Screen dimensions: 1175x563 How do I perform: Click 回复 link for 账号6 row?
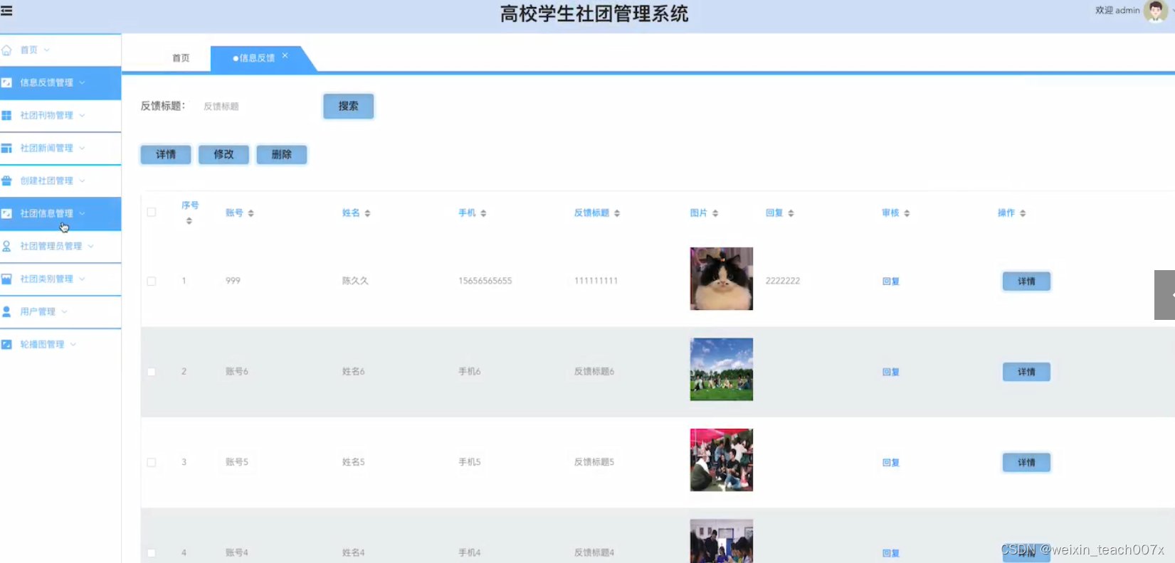tap(891, 372)
